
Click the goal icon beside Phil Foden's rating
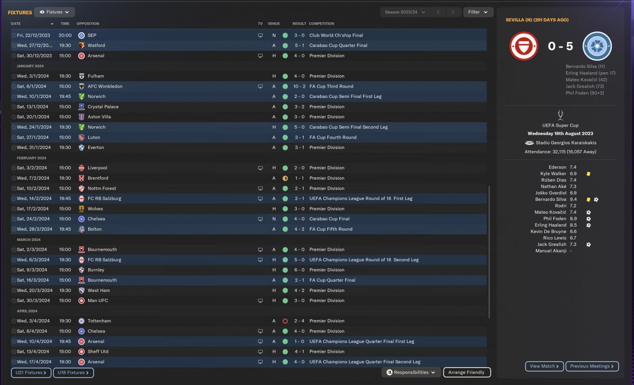(588, 219)
